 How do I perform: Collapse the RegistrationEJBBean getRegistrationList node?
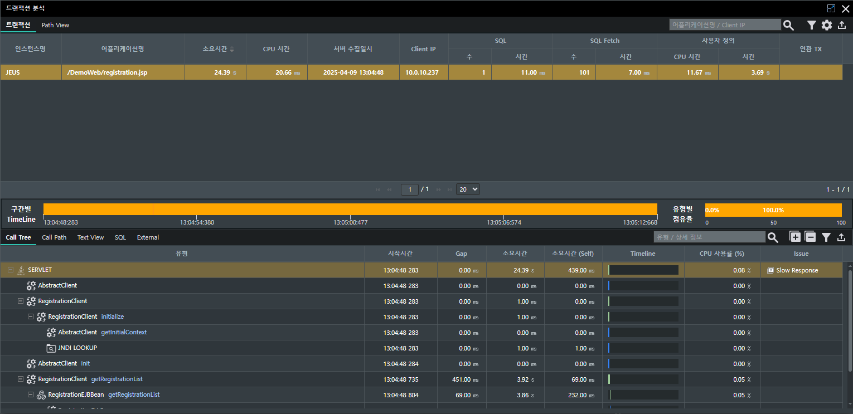(x=31, y=394)
